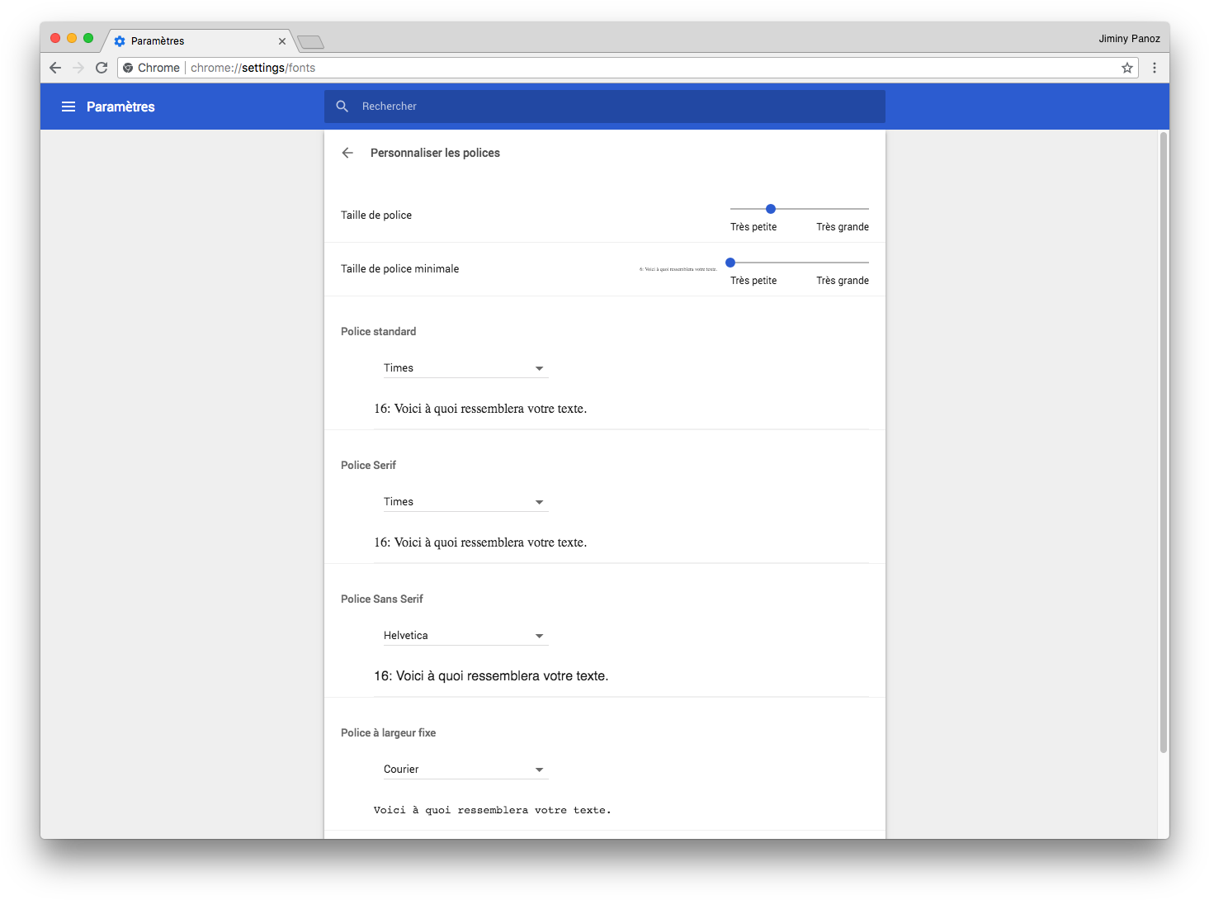1209x900 pixels.
Task: Reload the page with refresh icon
Action: pyautogui.click(x=102, y=68)
